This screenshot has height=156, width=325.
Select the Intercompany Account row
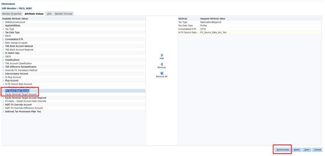[x=74, y=74]
